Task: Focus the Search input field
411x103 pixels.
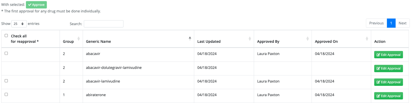Action: pyautogui.click(x=104, y=24)
